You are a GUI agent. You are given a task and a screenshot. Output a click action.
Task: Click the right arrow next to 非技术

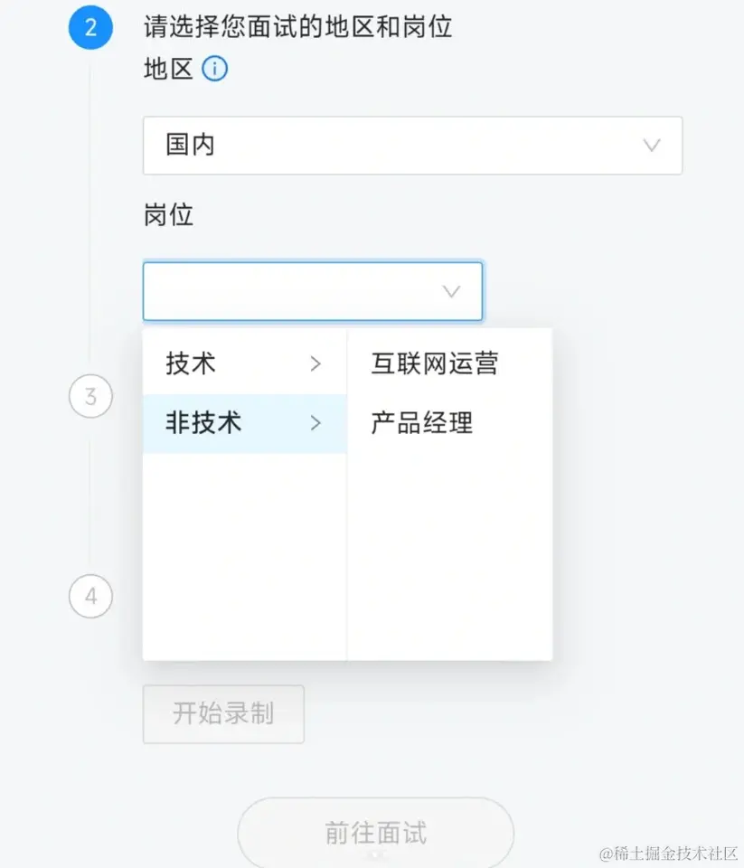click(315, 422)
